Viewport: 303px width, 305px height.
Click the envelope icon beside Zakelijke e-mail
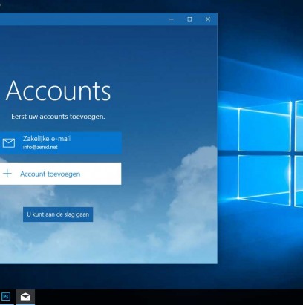[x=9, y=143]
